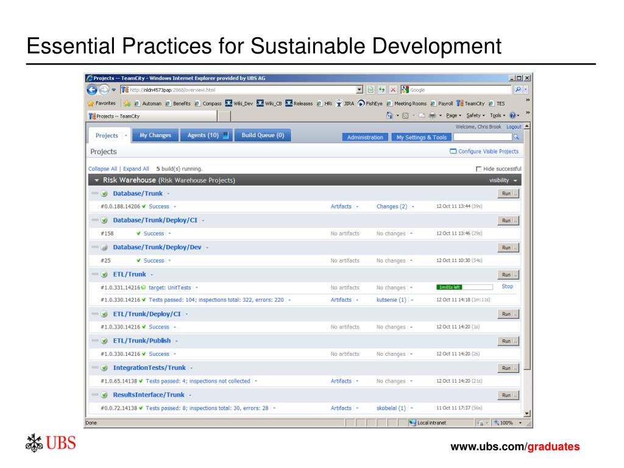This screenshot has width=624, height=468.
Task: Click the Google search box in IE
Action: pos(459,90)
